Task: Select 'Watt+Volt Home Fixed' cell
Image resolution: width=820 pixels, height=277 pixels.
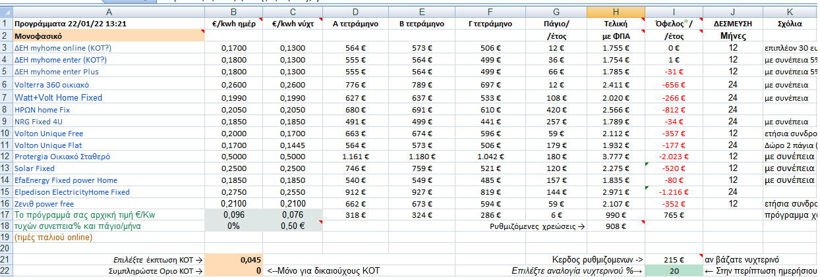Action: pos(109,97)
